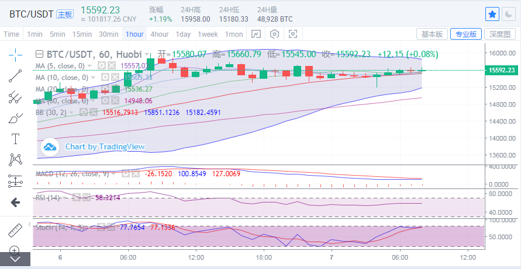521x269 pixels.
Task: Remove the MA (20, close, 0) indicator
Action: [115, 89]
